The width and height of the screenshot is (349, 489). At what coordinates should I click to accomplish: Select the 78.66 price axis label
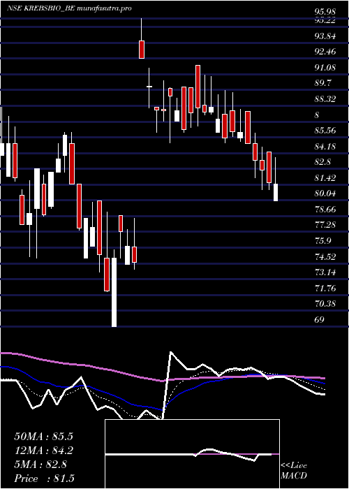(x=325, y=209)
